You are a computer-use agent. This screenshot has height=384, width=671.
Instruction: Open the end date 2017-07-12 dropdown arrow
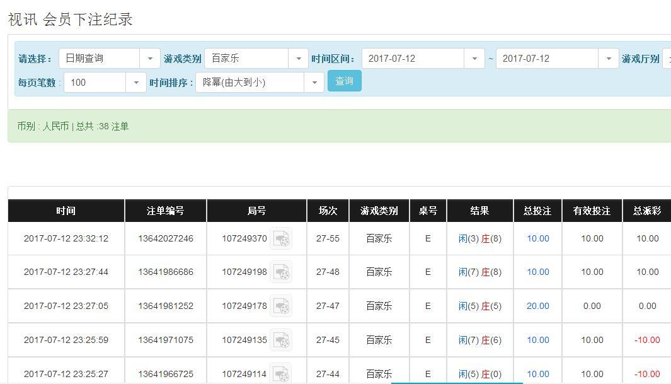[608, 59]
